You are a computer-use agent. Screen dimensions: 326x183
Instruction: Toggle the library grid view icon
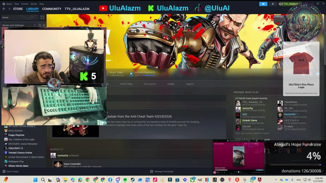tap(42, 17)
